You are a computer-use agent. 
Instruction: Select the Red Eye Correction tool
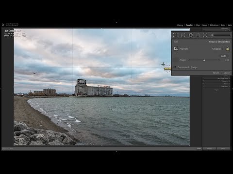(191, 35)
